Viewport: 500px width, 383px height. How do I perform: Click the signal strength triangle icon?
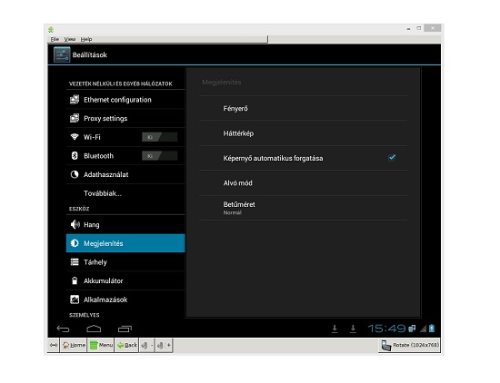(423, 329)
